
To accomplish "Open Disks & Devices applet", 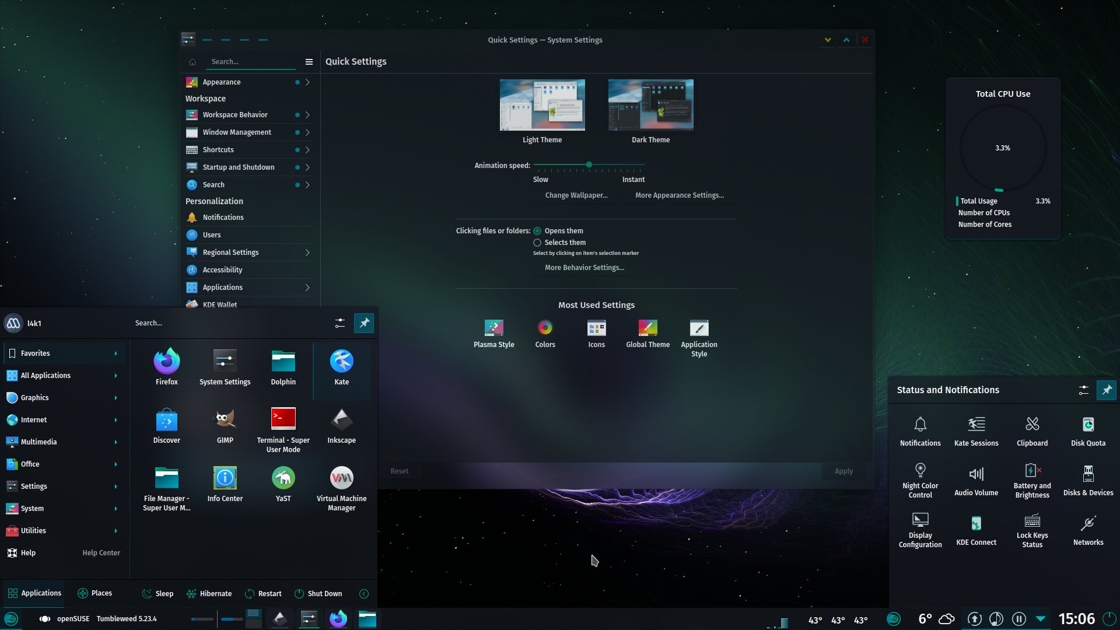I will (x=1088, y=481).
